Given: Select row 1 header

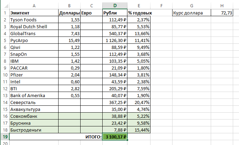Looking at the screenshot, I should point(5,13).
